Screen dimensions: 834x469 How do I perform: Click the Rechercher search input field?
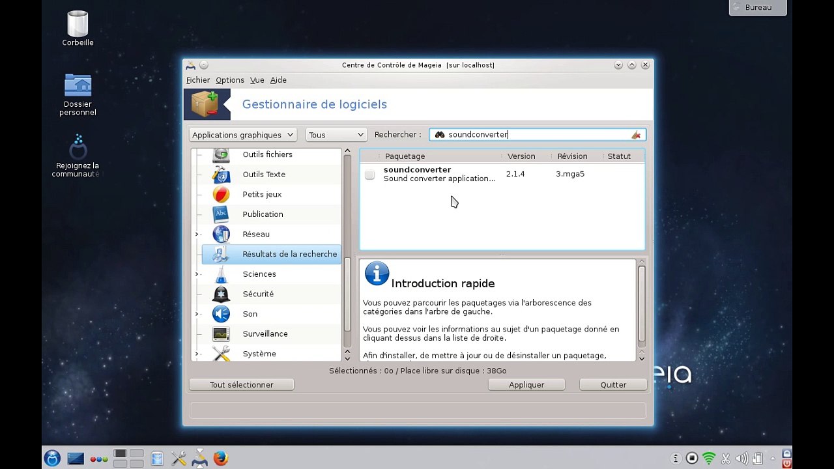538,135
